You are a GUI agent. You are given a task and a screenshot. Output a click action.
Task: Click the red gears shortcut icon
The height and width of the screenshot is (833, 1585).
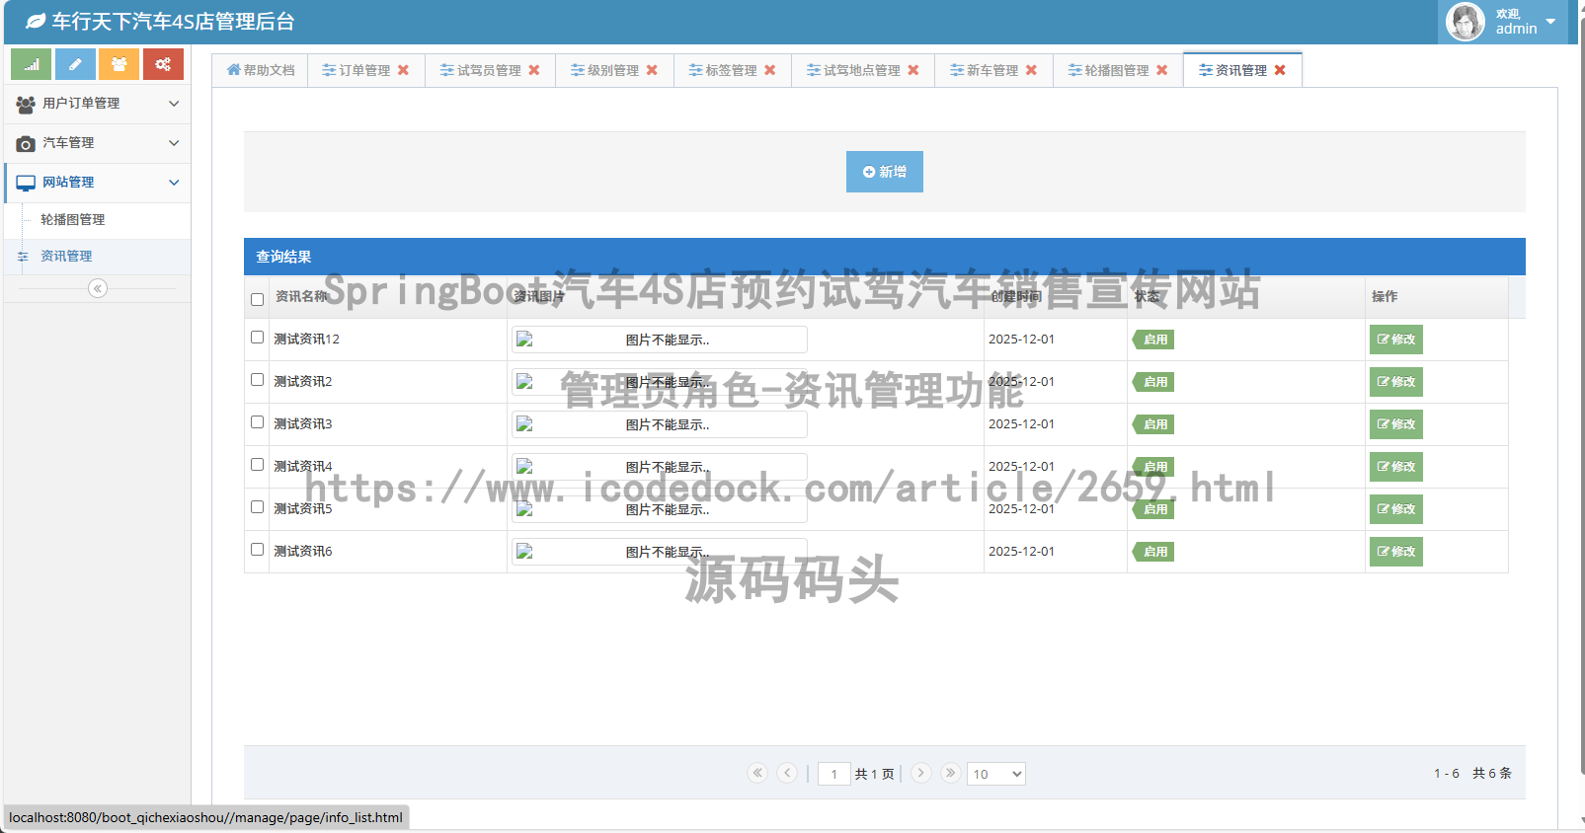(x=163, y=64)
